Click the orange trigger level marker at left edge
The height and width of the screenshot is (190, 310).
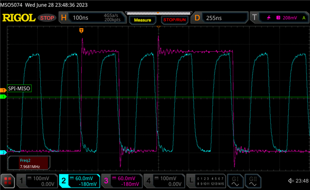tap(3, 90)
